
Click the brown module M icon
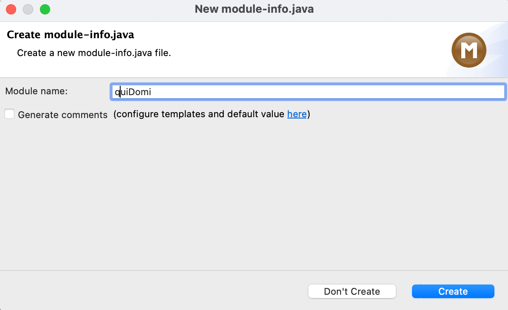coord(469,50)
